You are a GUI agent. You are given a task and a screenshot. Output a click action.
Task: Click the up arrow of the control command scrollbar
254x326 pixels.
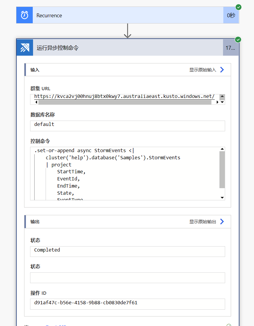[x=222, y=149]
